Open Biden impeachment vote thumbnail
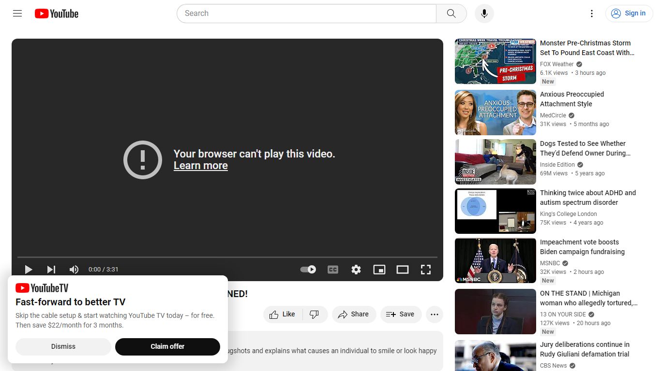This screenshot has height=371, width=661. (x=496, y=260)
